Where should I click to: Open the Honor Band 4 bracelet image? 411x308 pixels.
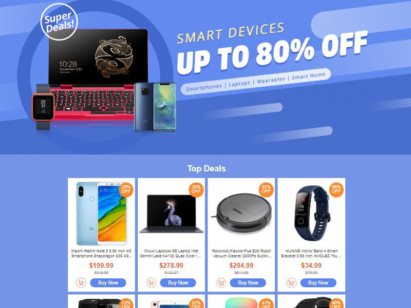click(x=311, y=213)
